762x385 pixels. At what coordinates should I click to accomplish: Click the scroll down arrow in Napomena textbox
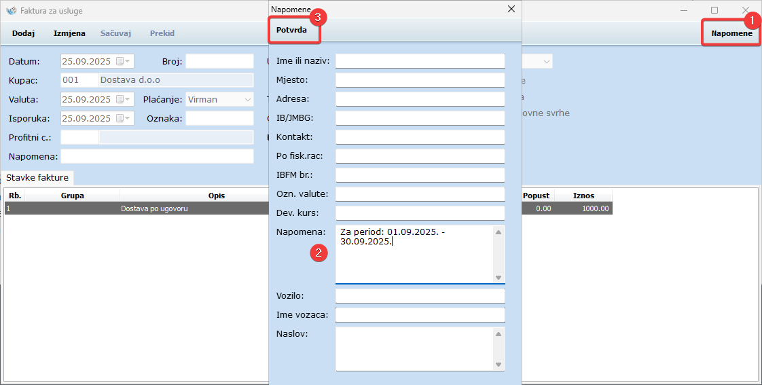coord(498,277)
